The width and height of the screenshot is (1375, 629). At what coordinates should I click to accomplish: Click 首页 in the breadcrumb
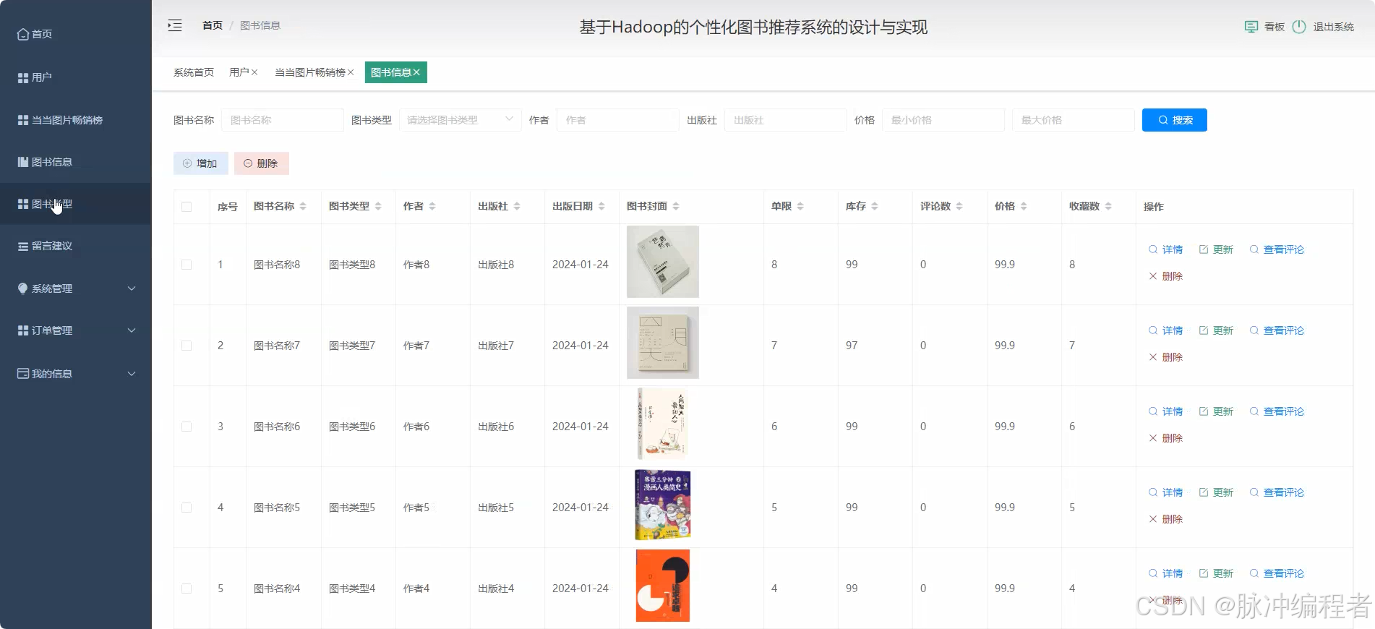(213, 25)
